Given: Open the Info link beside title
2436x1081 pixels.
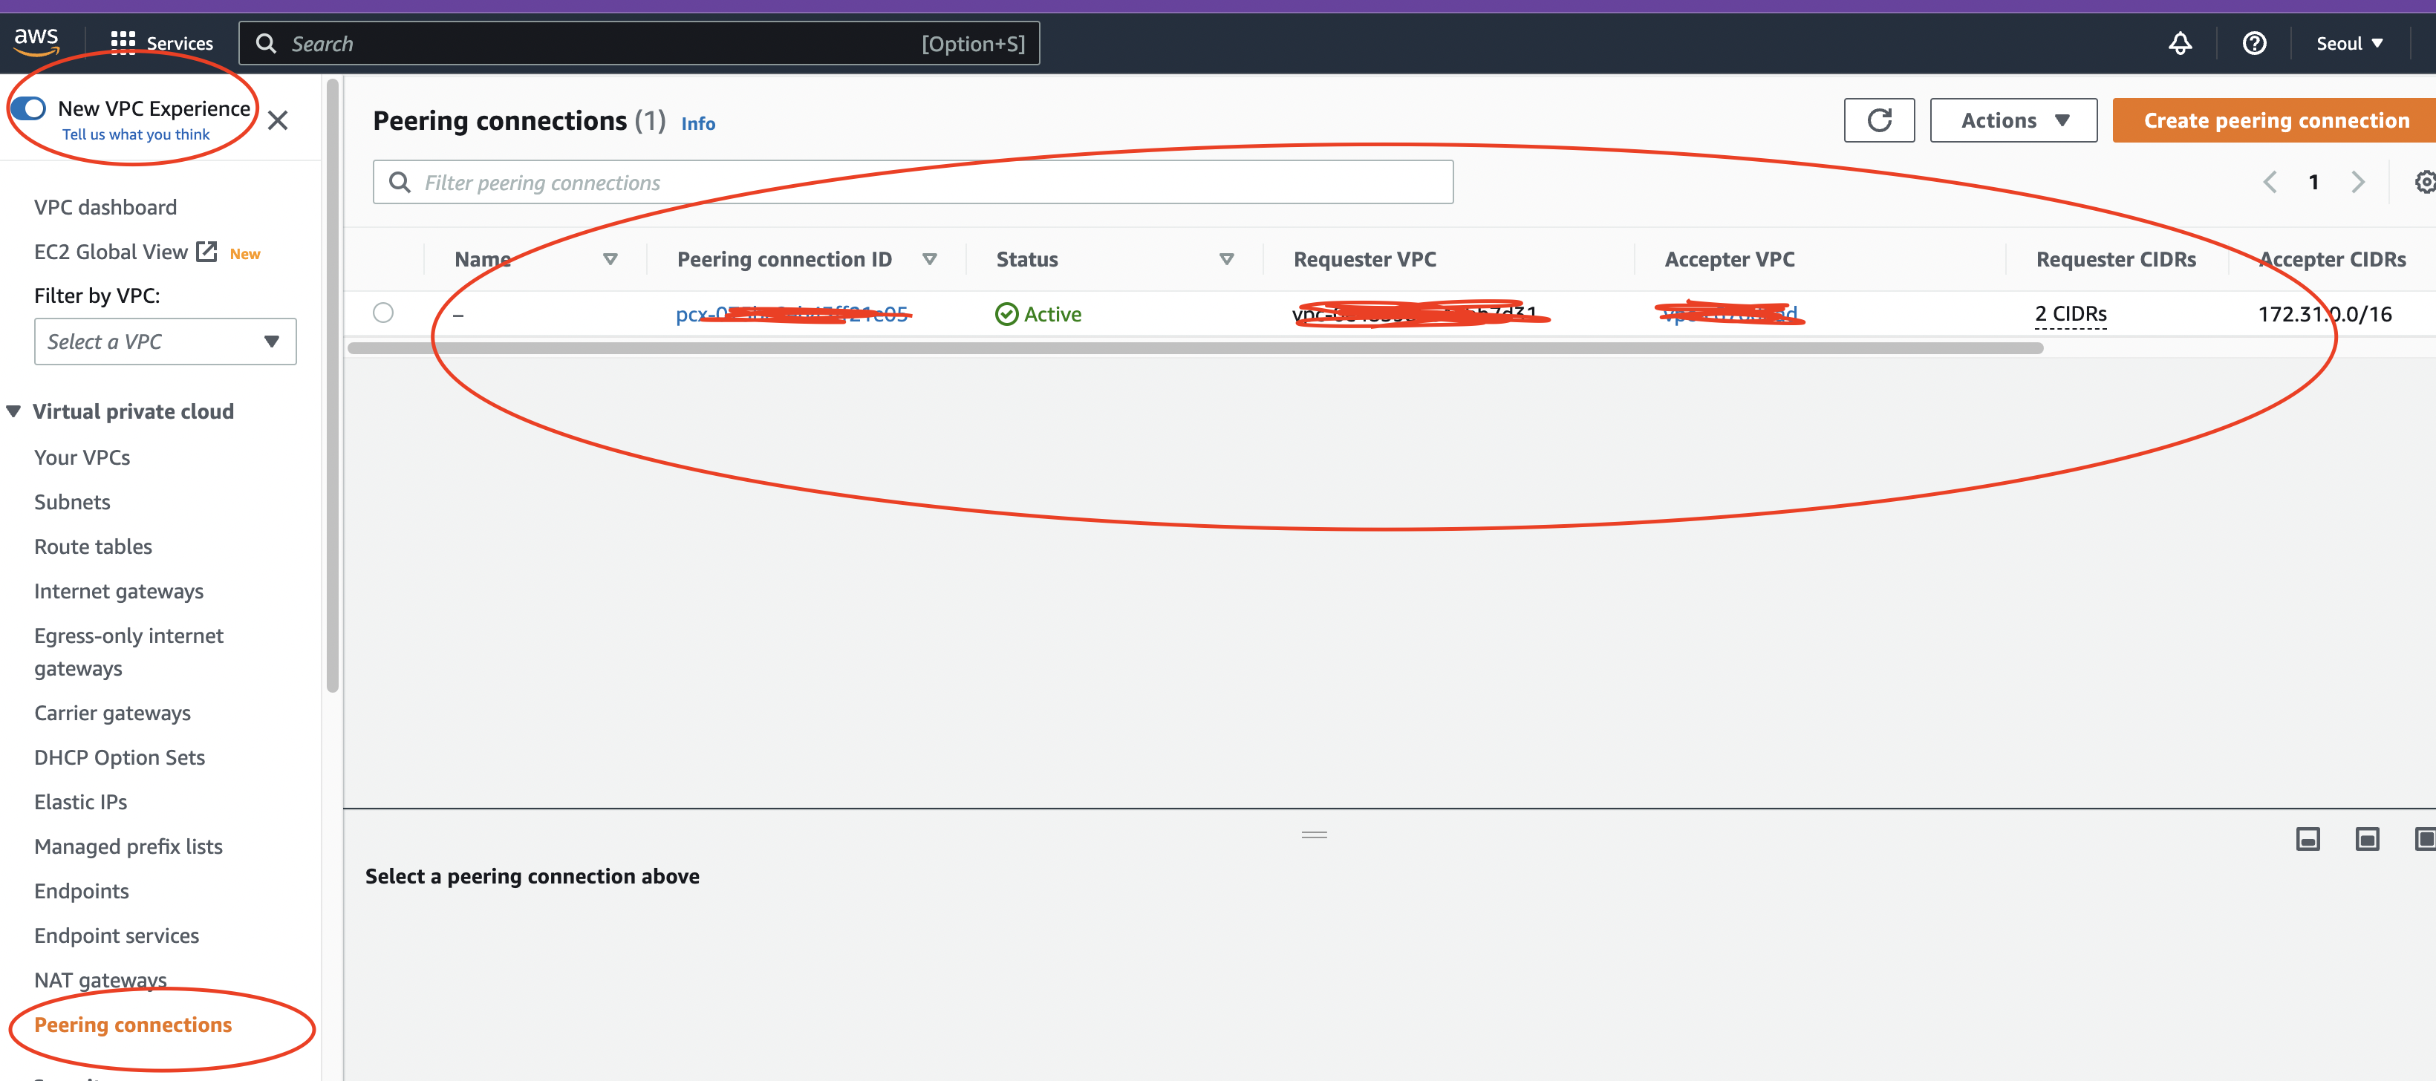Looking at the screenshot, I should 698,123.
